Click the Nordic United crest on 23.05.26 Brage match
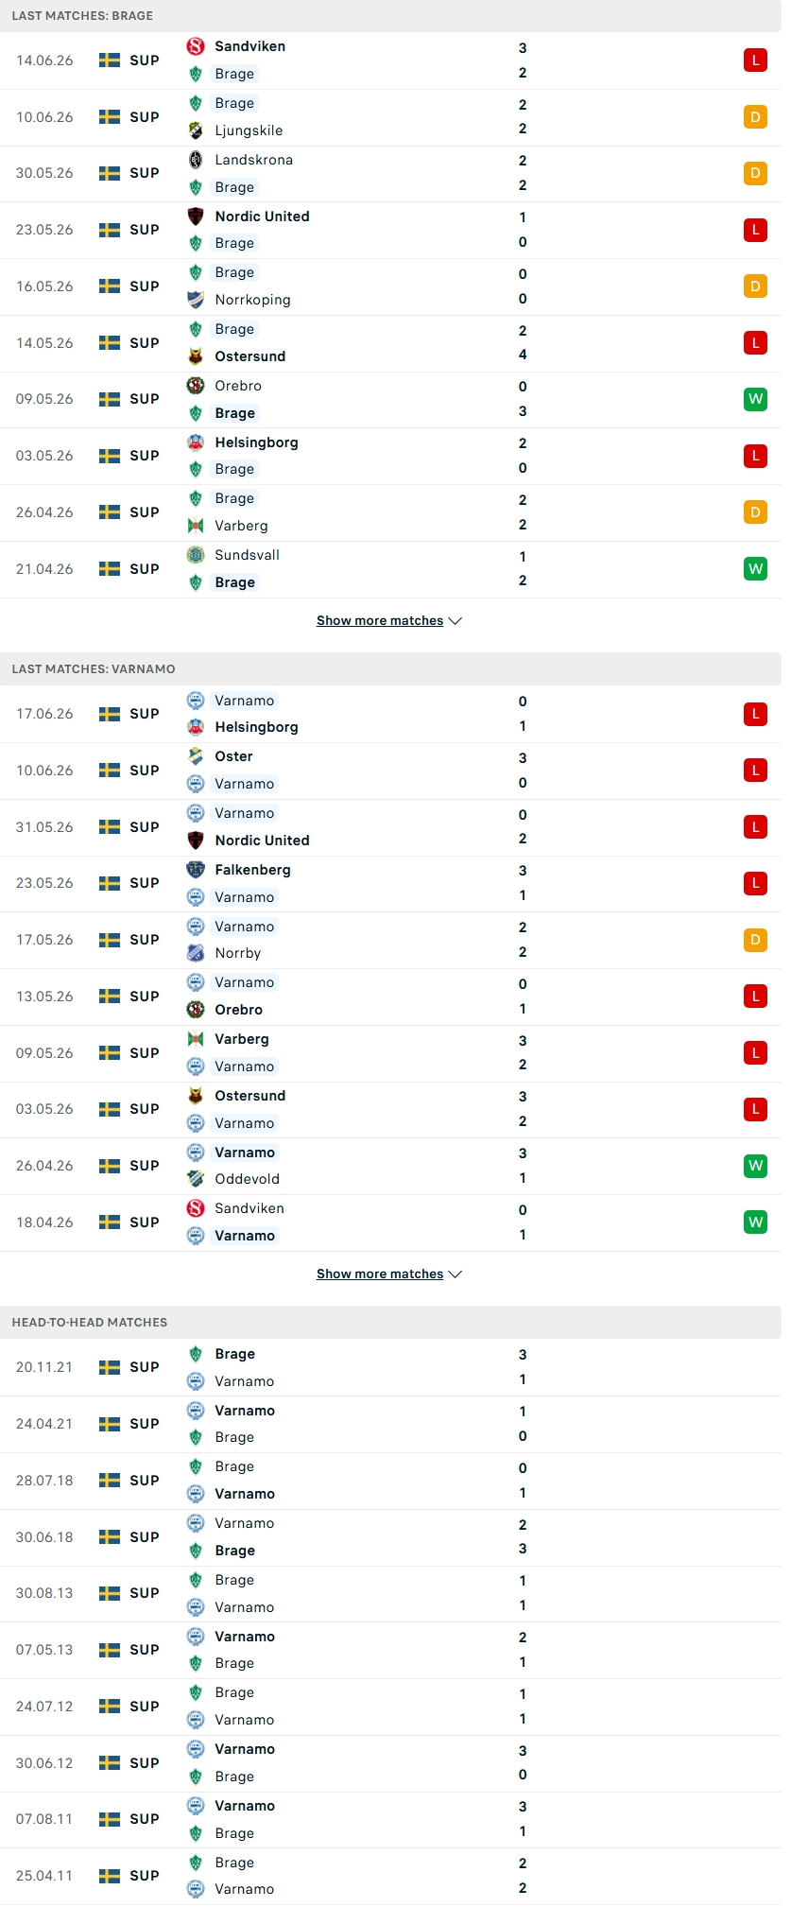Viewport: 791px width, 1907px height. coord(196,217)
